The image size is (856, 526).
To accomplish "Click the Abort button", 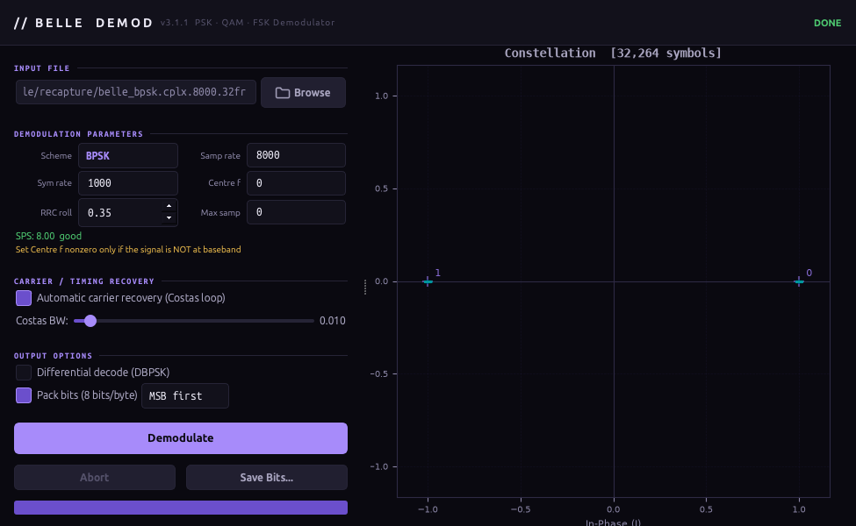I will (95, 478).
